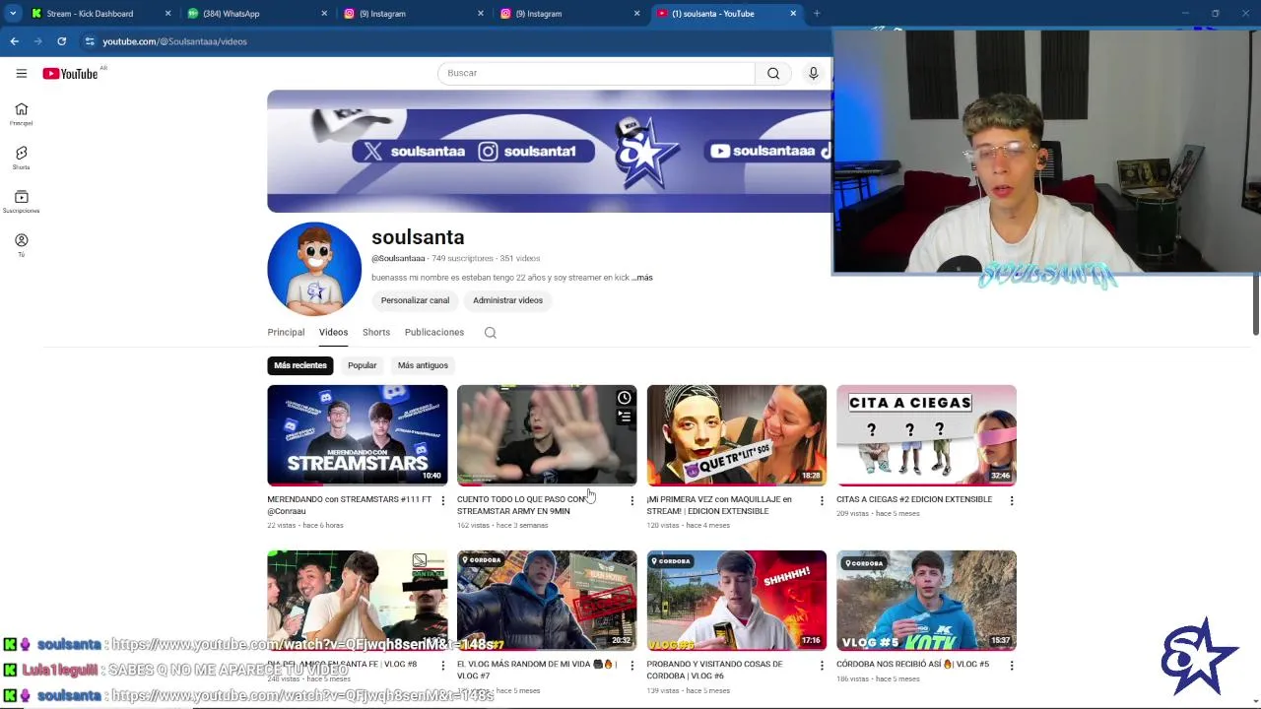Close the Stream - Kick Dashboard tab
This screenshot has height=709, width=1261.
167,14
